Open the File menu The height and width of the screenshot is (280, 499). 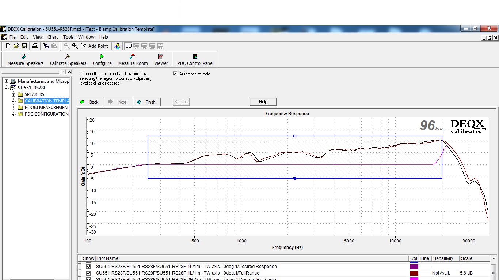tap(12, 37)
